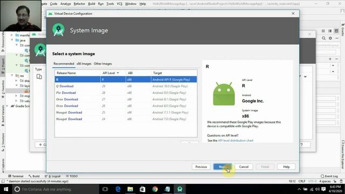Open the Tools menu
This screenshot has width=345, height=194.
point(110,4)
